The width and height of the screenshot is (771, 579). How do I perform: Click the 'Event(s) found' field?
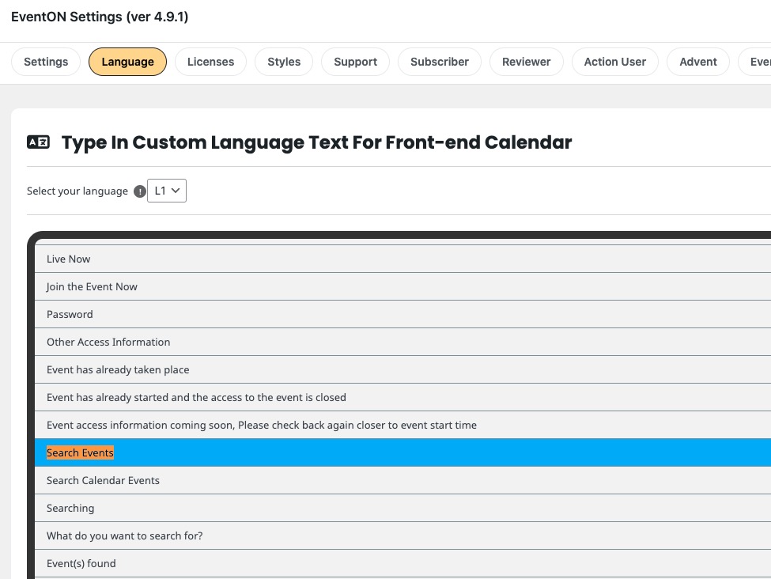click(403, 563)
